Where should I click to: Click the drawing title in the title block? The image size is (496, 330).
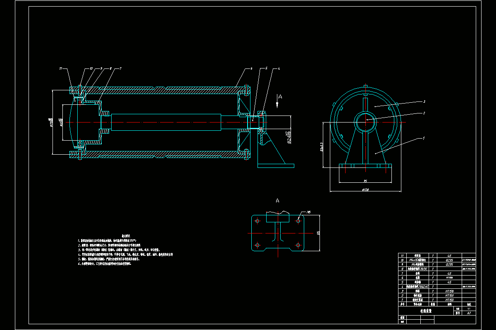pos(426,311)
